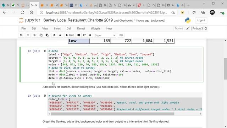Open the browser Collections icon
The image size is (227, 128).
(203, 12)
